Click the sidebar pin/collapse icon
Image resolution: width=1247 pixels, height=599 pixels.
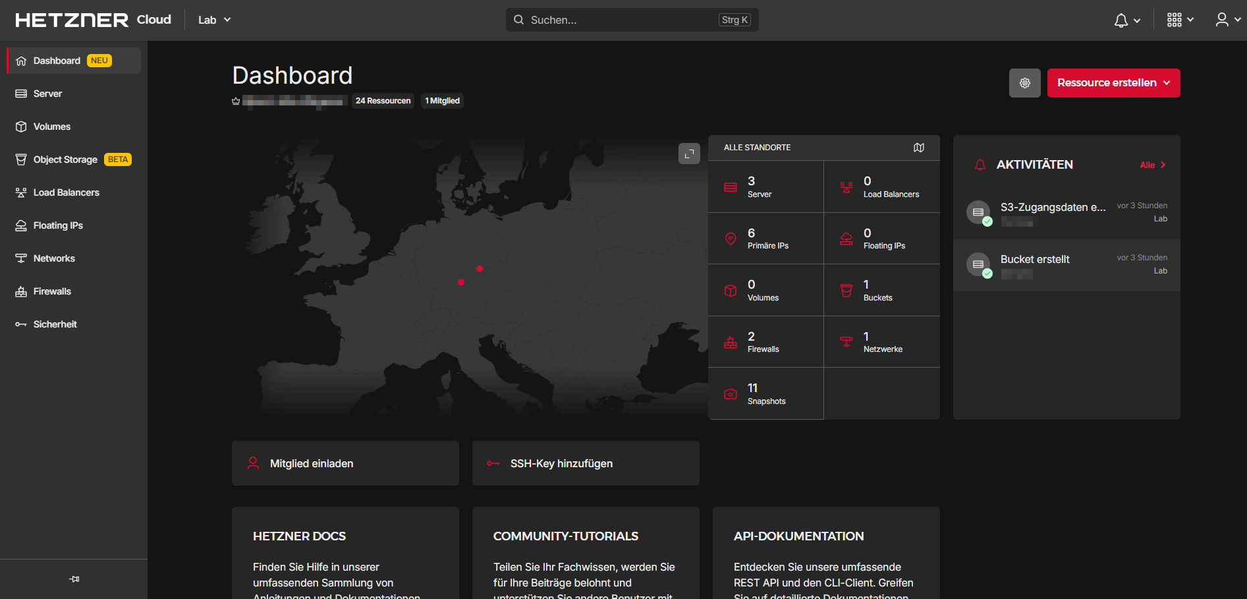[74, 579]
